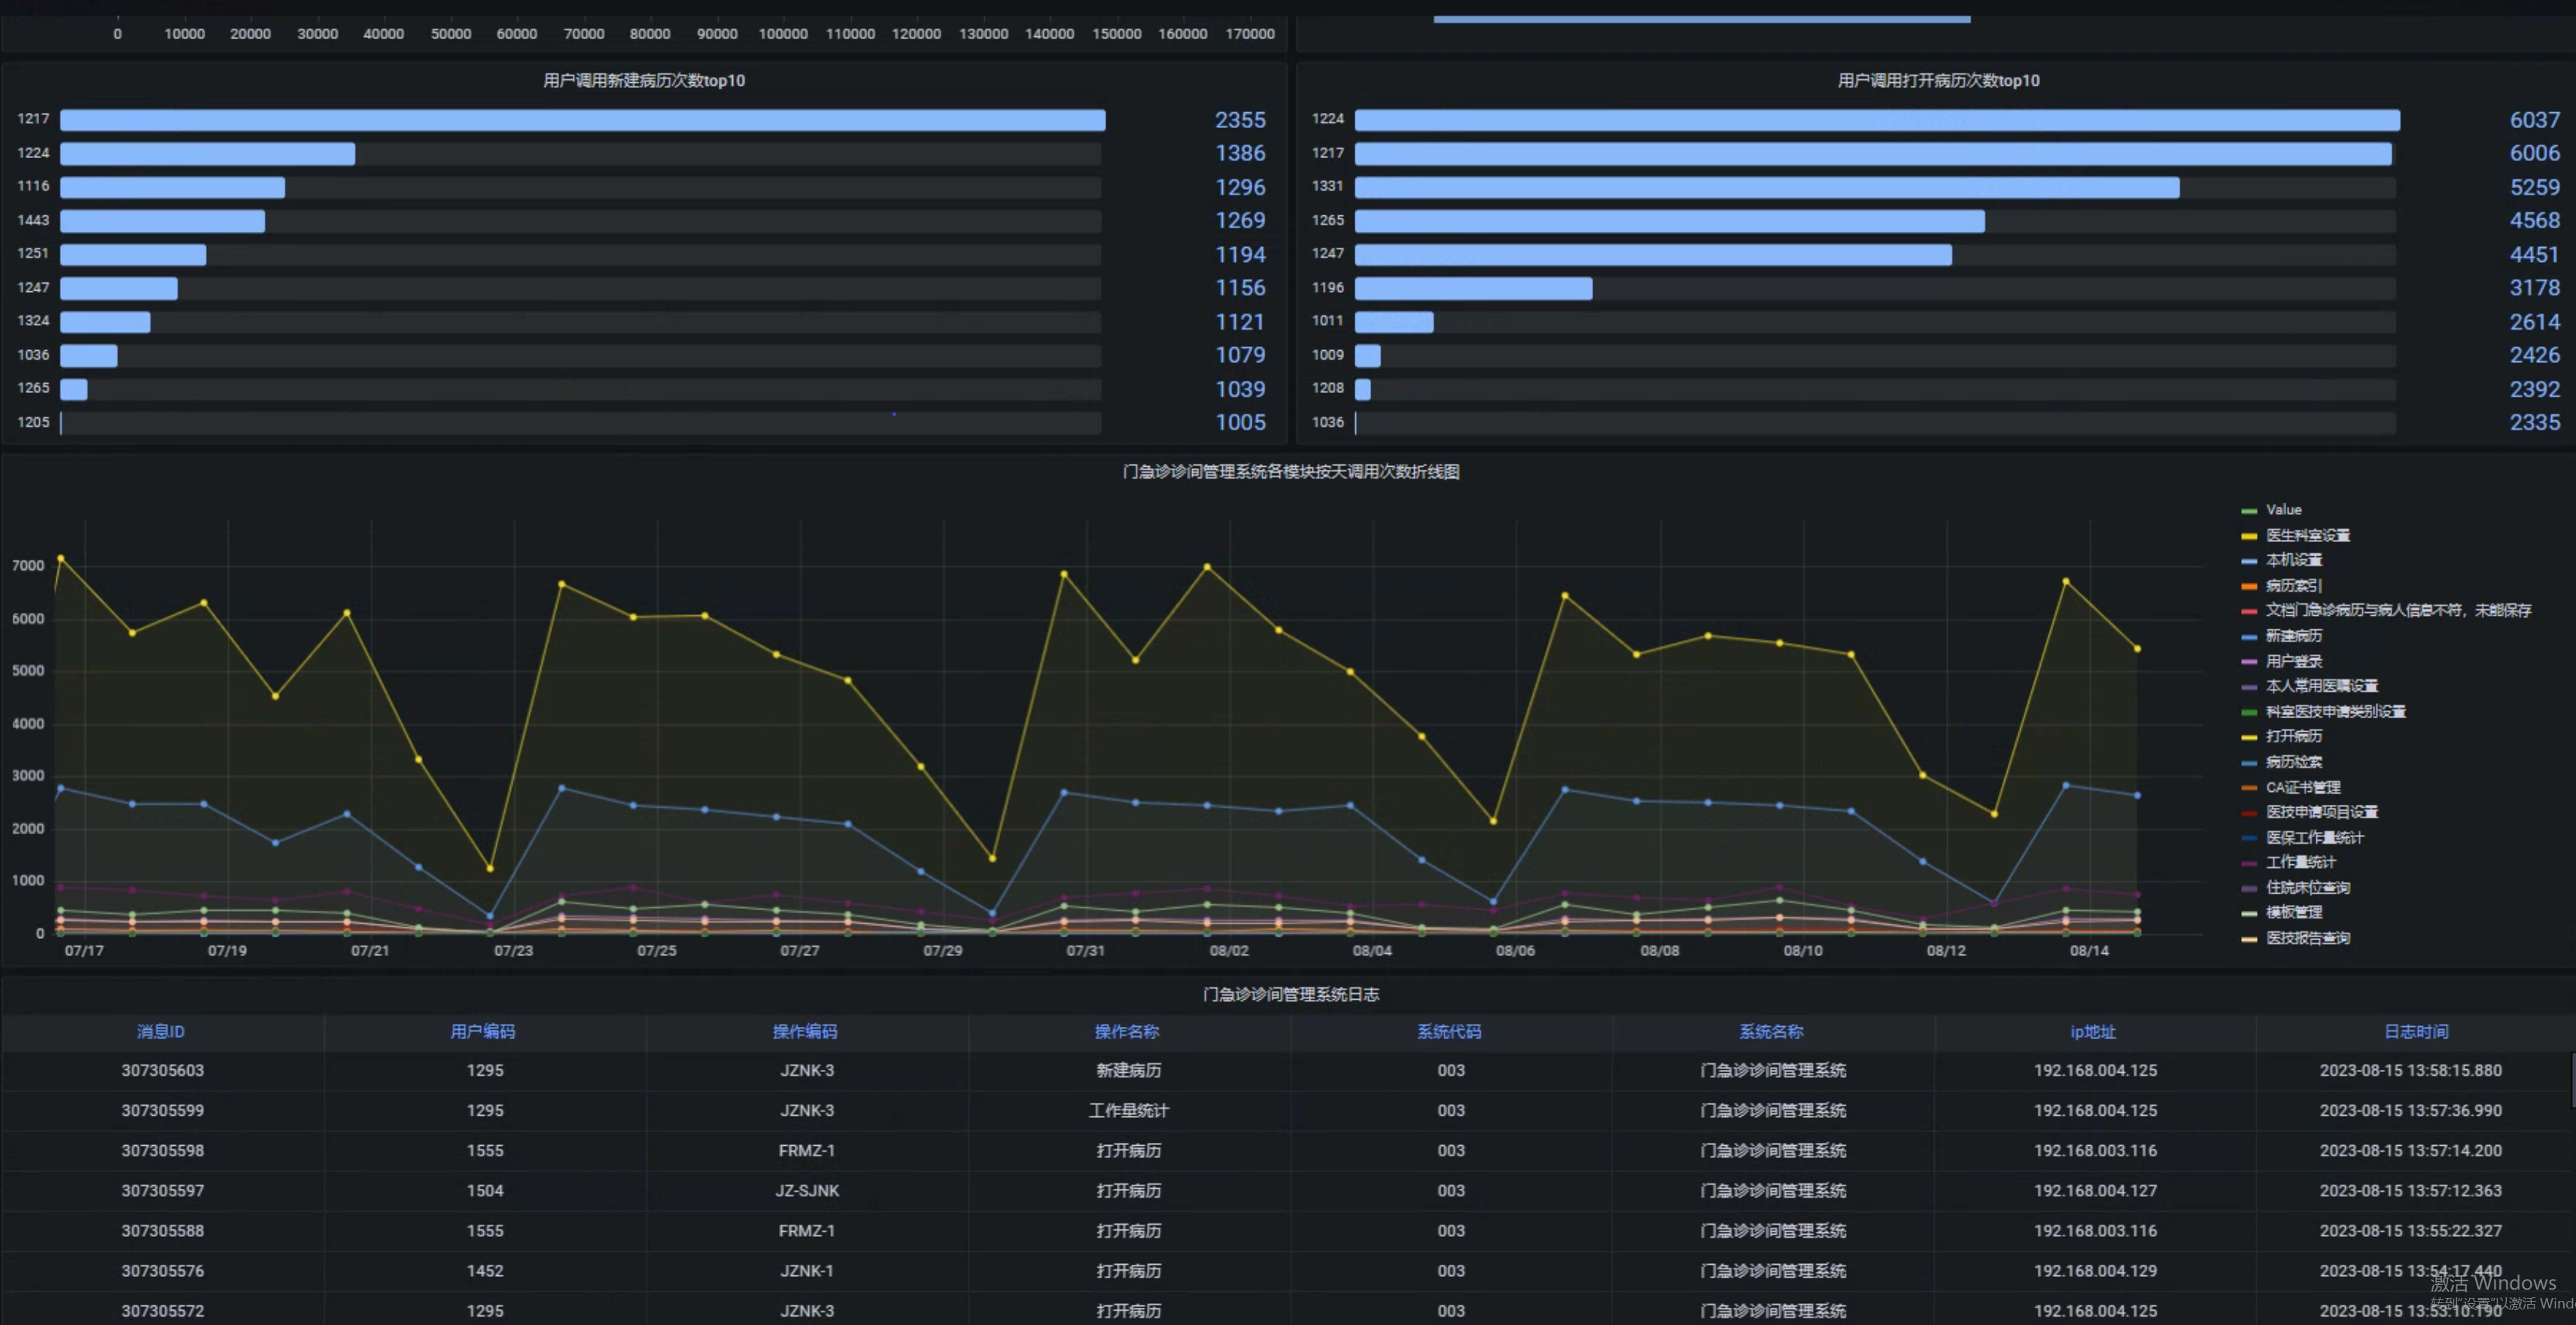Click log time 2023-08-15 13:58:15.880
2576x1325 pixels.
(x=2411, y=1071)
